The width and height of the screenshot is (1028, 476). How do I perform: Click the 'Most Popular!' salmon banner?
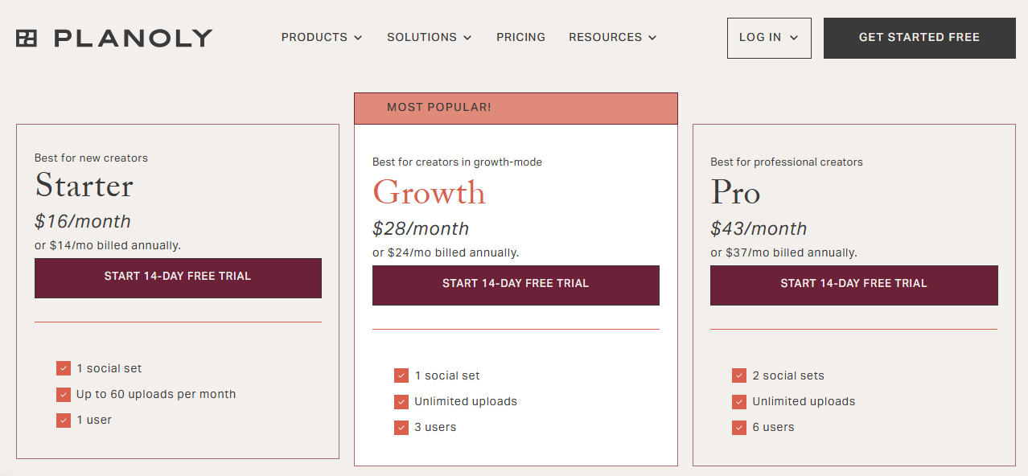516,108
